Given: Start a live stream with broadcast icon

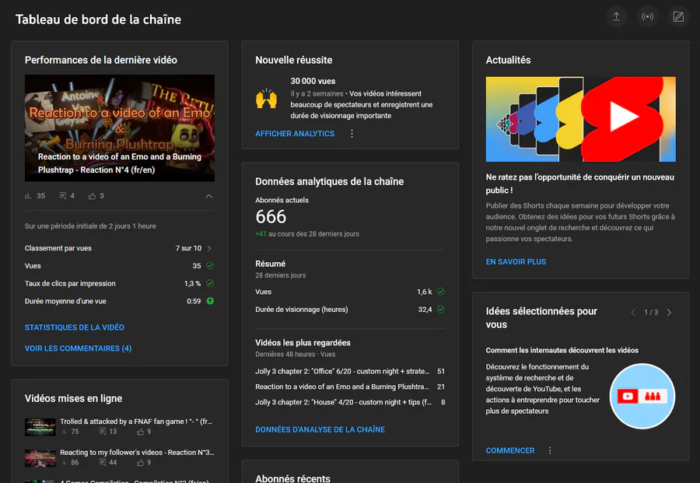Looking at the screenshot, I should click(x=647, y=17).
